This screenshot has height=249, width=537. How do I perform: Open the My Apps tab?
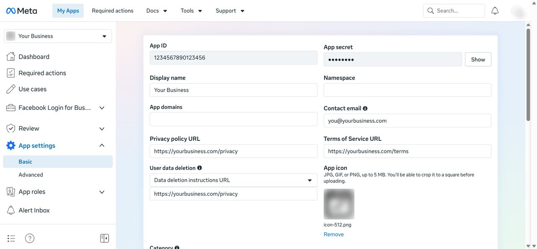click(x=68, y=11)
